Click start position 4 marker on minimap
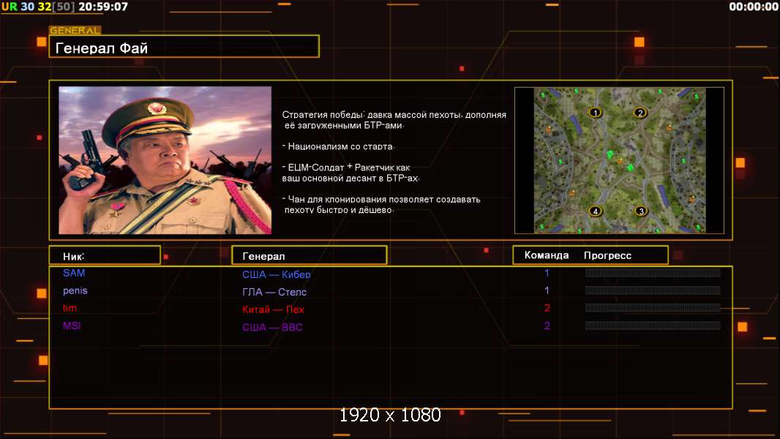The width and height of the screenshot is (780, 439). pyautogui.click(x=596, y=211)
